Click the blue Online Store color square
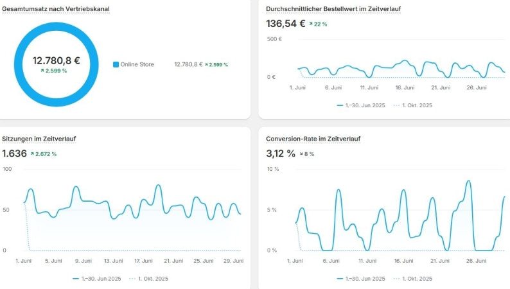The width and height of the screenshot is (510, 289). [116, 65]
